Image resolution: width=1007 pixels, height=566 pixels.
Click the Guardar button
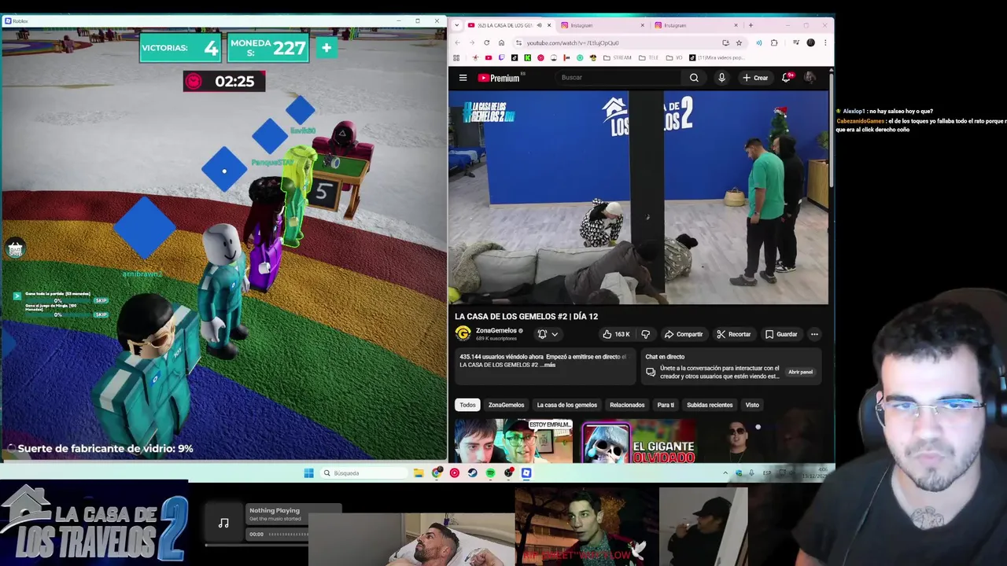tap(781, 334)
